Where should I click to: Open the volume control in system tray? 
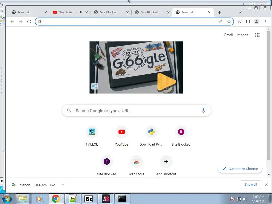(245, 199)
